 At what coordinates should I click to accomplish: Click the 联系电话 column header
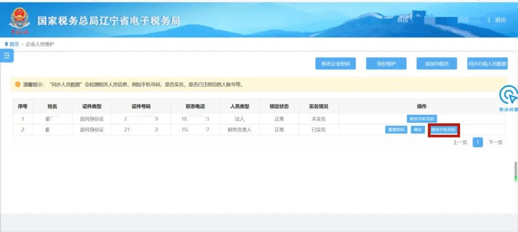point(195,107)
